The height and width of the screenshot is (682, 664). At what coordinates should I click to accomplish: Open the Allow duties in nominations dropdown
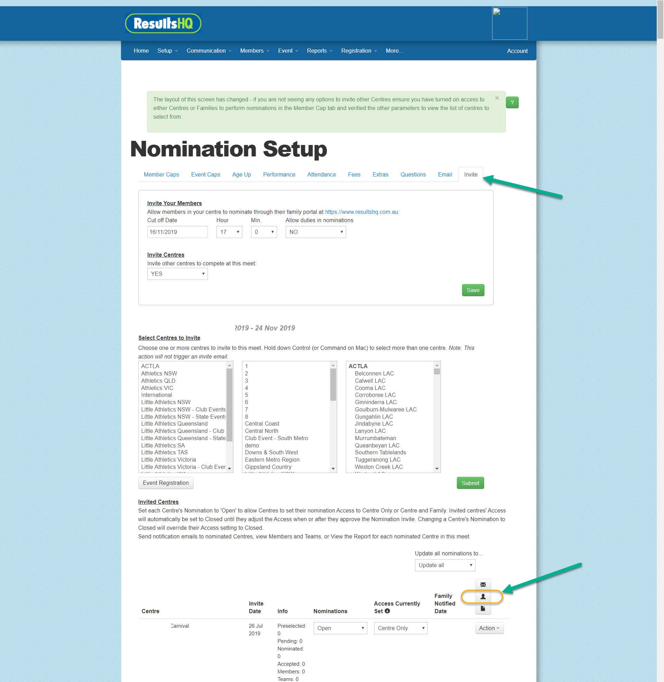tap(316, 232)
